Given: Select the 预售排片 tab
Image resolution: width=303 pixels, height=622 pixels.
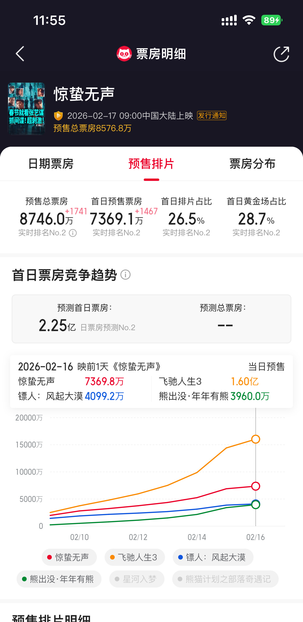Looking at the screenshot, I should click(x=151, y=164).
